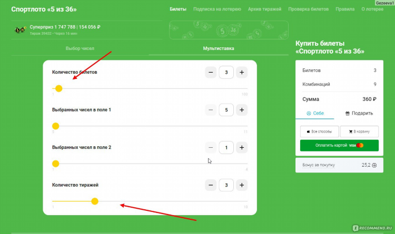This screenshot has width=395, height=234.
Task: Select the Подарить gift tab
Action: click(x=359, y=113)
